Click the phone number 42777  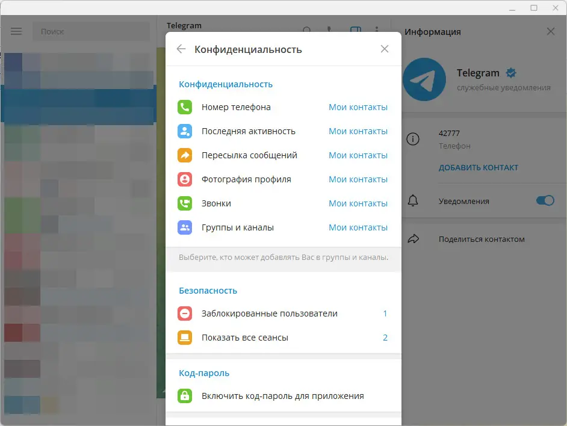449,134
